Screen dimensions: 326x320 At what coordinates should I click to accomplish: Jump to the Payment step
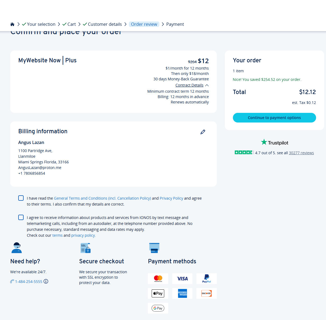coord(175,24)
